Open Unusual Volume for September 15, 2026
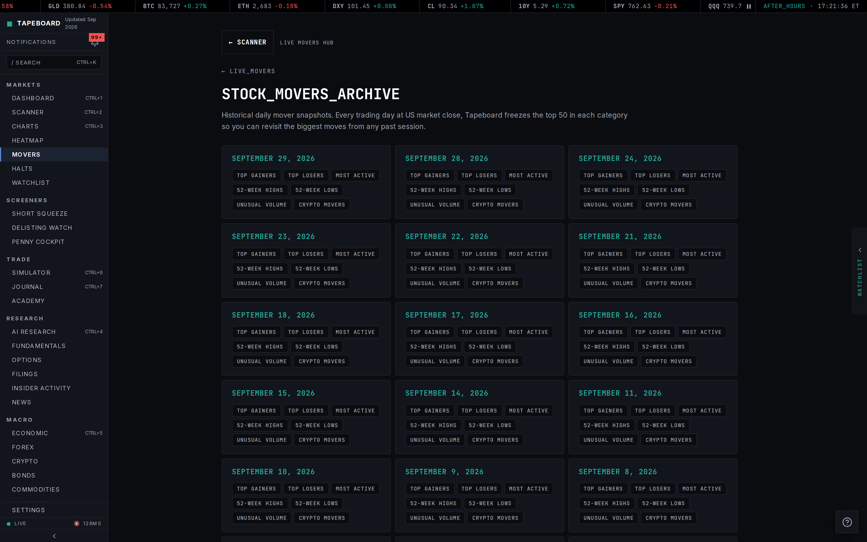 pos(261,440)
